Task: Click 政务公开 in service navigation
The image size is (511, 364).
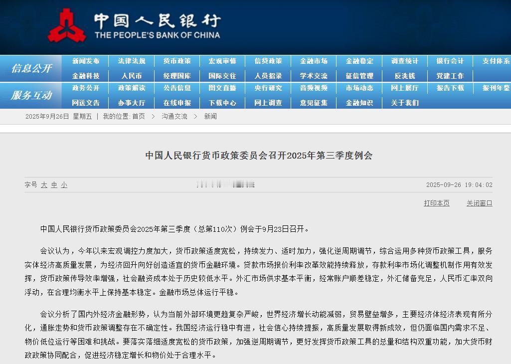Action: (x=86, y=88)
